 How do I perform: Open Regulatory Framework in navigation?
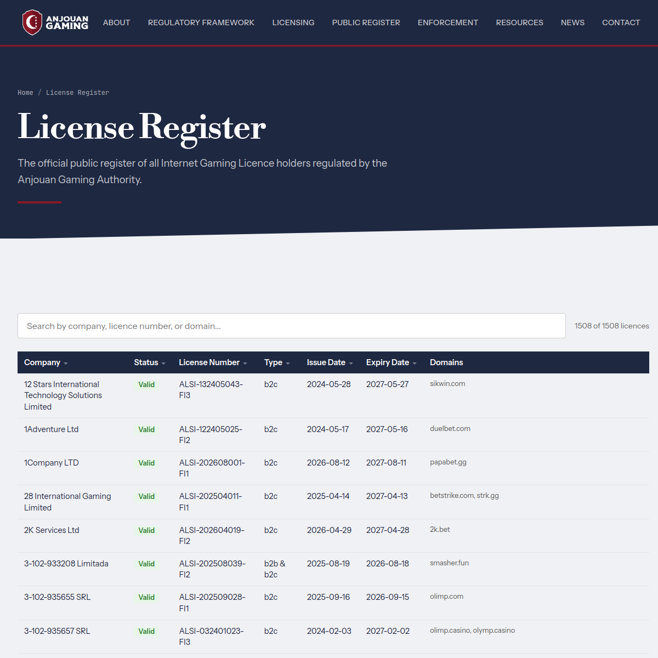tap(201, 22)
